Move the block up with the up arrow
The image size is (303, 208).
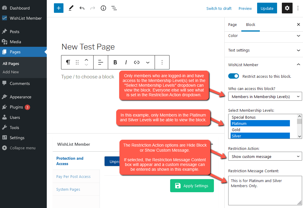pyautogui.click(x=86, y=60)
